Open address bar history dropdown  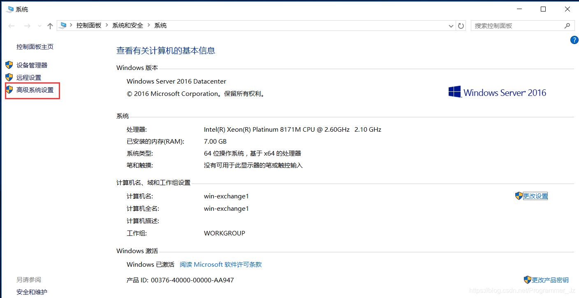[x=451, y=26]
